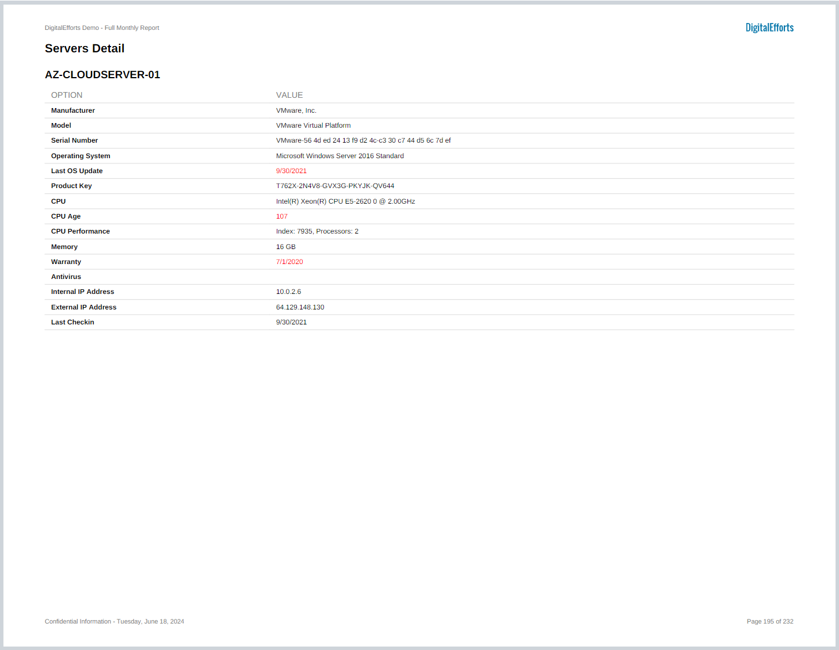This screenshot has width=839, height=650.
Task: Select the CPU row label
Action: point(59,201)
